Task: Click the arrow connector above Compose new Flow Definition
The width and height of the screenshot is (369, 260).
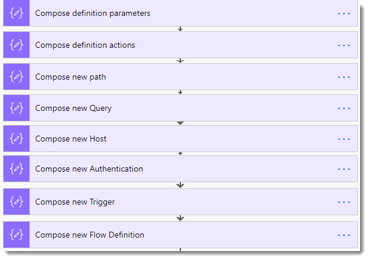Action: [x=180, y=218]
